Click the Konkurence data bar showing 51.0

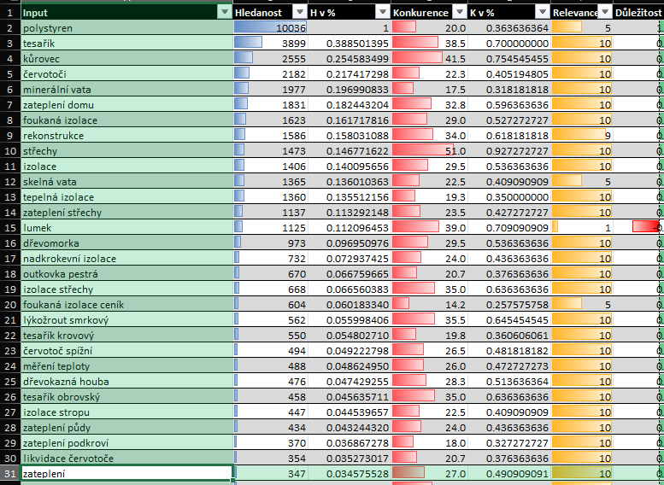pyautogui.click(x=429, y=151)
